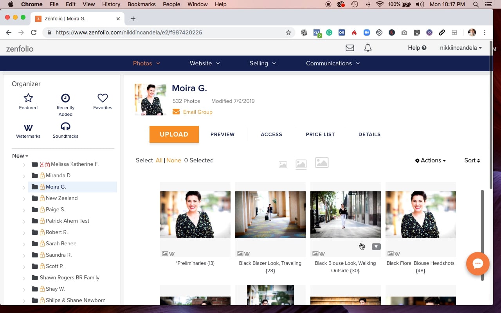Open Photos navigation dropdown

146,63
